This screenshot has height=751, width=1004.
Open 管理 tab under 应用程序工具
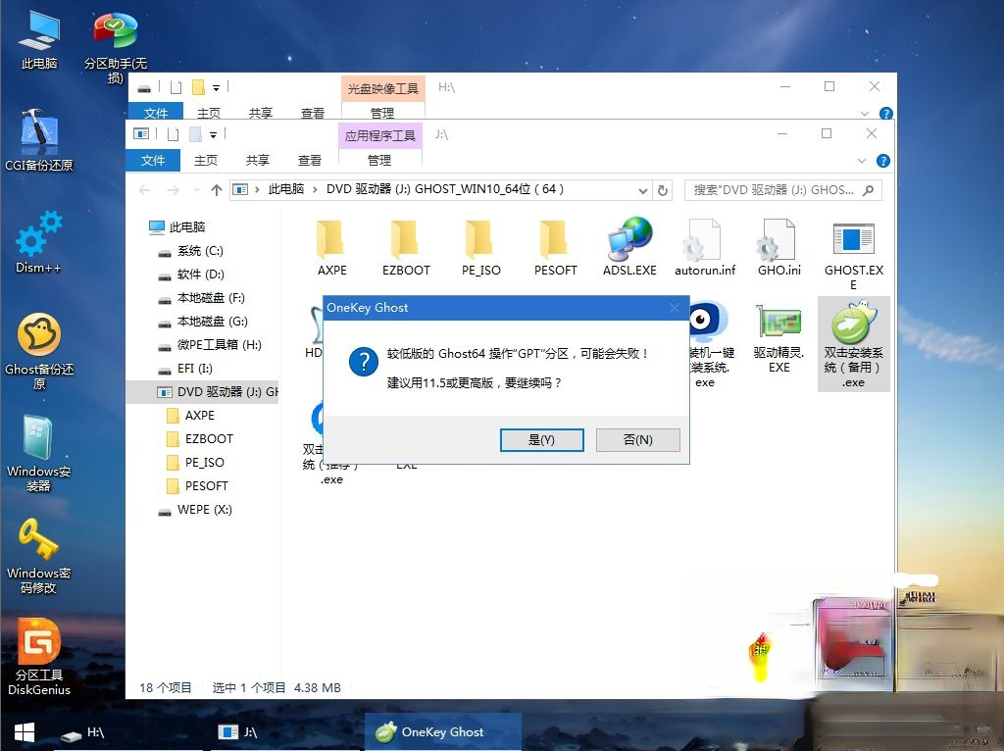point(379,160)
